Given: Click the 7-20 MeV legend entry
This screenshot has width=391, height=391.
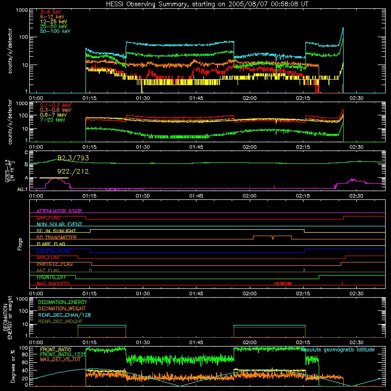Looking at the screenshot, I should point(53,120).
